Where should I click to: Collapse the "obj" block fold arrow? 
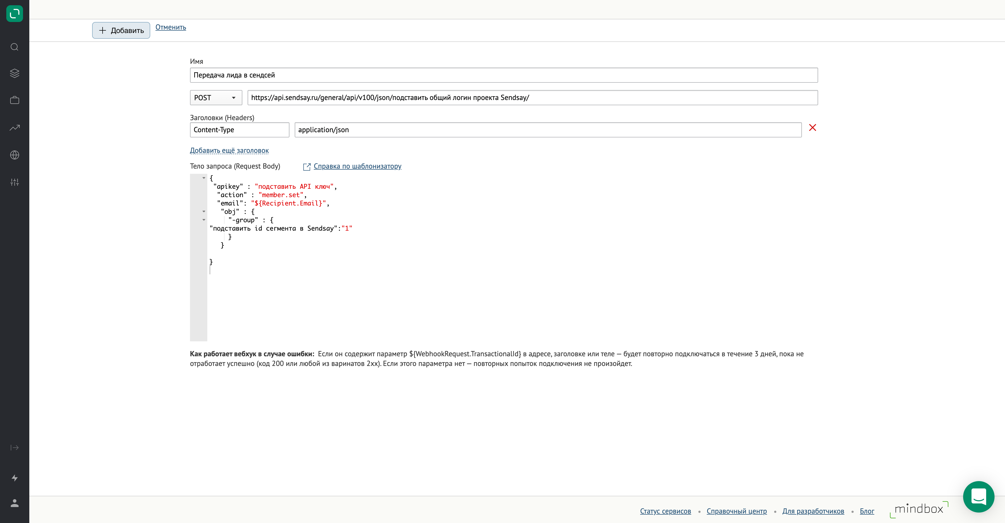204,212
